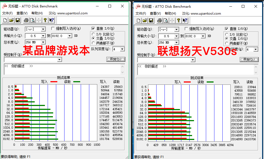
Task: Open 驱动器 drive dropdown in right window
Action: [x=176, y=30]
